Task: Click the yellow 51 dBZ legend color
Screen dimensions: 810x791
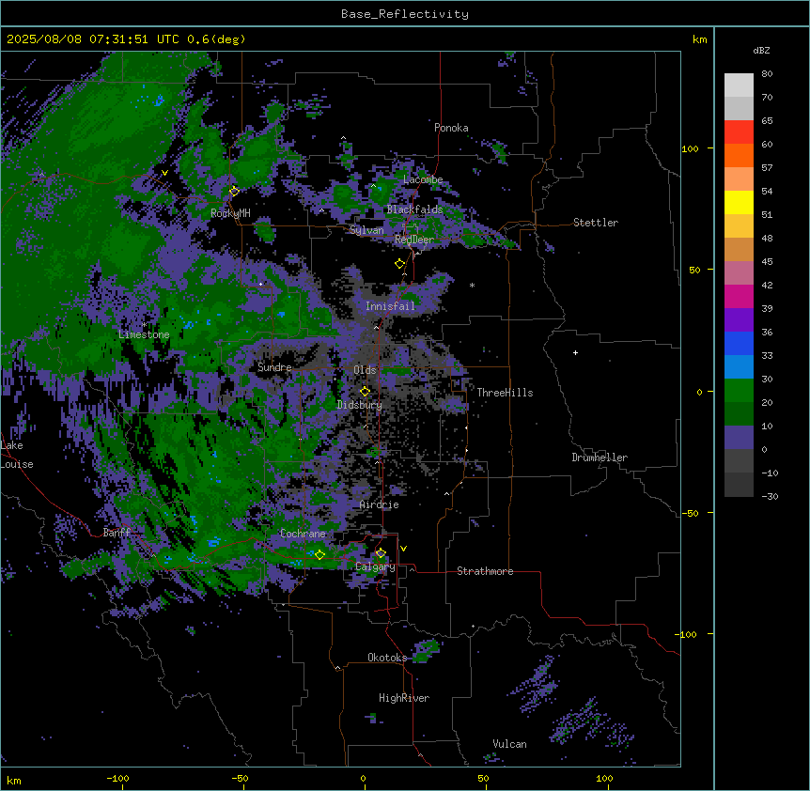Action: pos(739,202)
